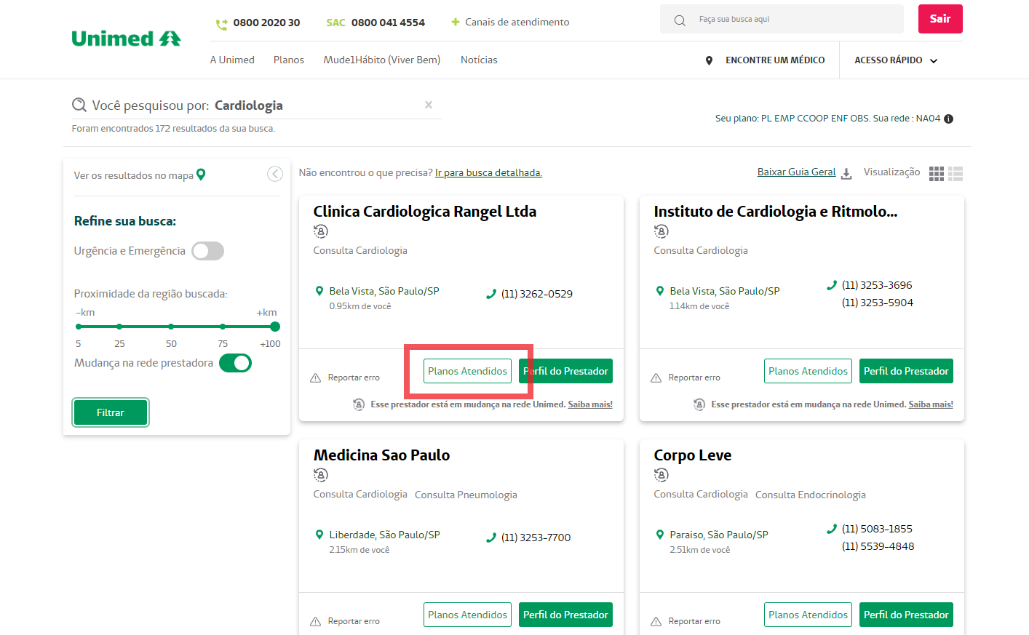
Task: Click the magnifier icon in the top search bar
Action: pos(680,20)
